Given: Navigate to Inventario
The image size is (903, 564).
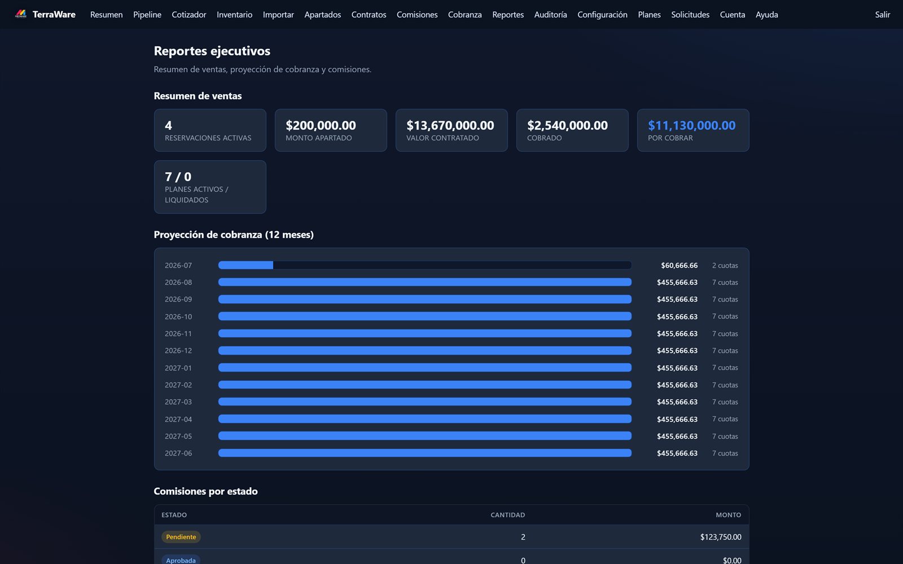Looking at the screenshot, I should coord(234,15).
